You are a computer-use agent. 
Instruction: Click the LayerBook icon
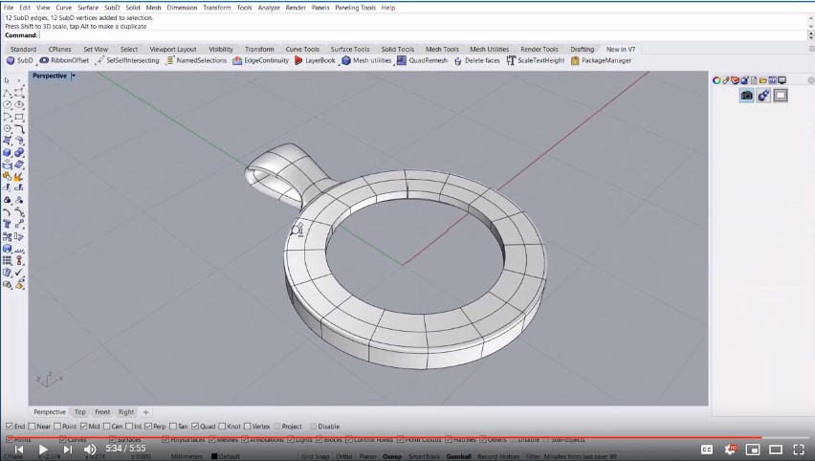coord(298,61)
